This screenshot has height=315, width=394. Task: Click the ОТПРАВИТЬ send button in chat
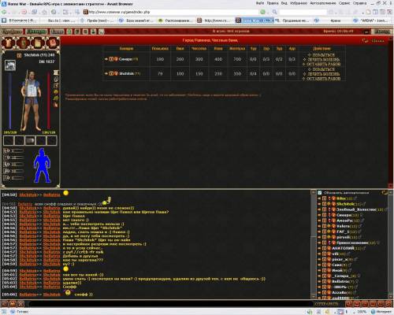point(325,304)
